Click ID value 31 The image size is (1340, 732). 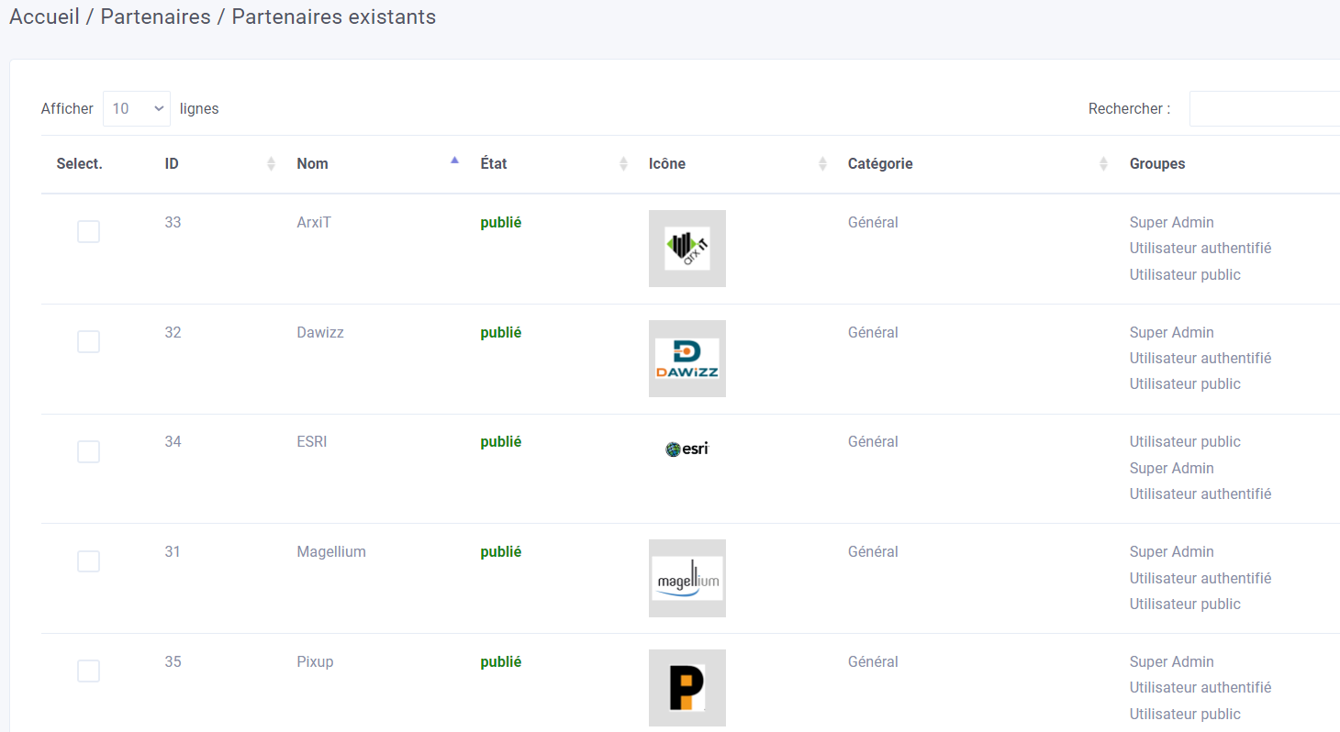click(x=173, y=552)
